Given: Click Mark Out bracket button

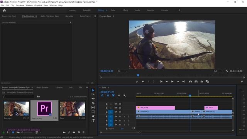Looking at the screenshot, I should tap(154, 81).
